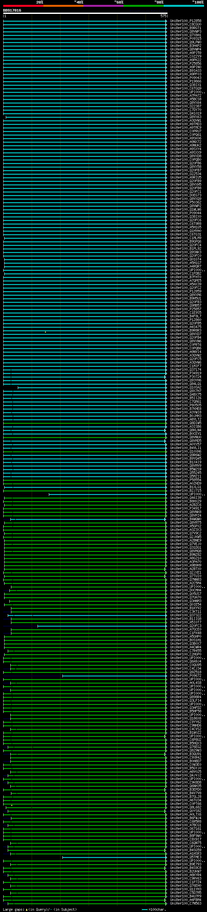The width and height of the screenshot is (207, 912).
Task: Select the UniRef100_P12858 hit label
Action: pos(186,21)
